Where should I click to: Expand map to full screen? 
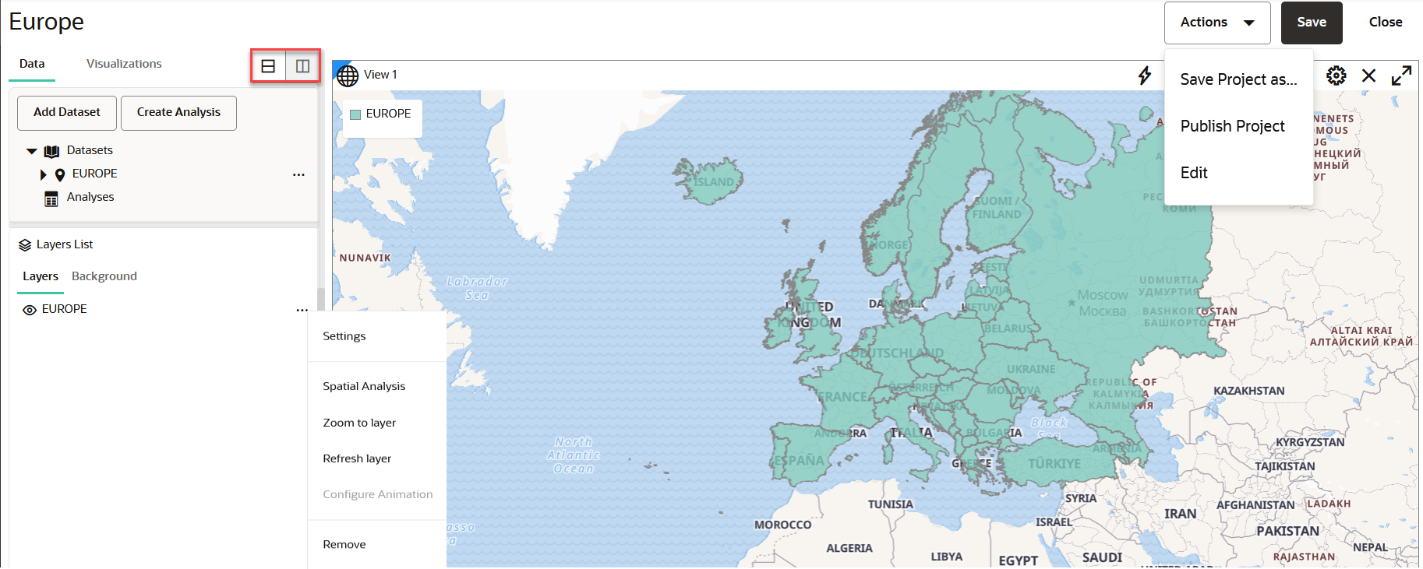pyautogui.click(x=1401, y=76)
